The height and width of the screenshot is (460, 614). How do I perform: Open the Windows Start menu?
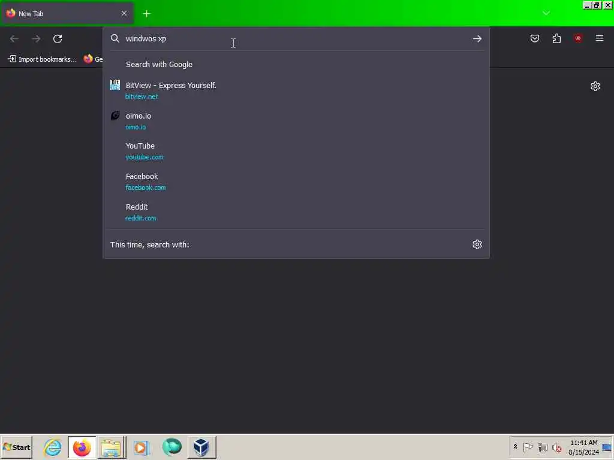16,447
